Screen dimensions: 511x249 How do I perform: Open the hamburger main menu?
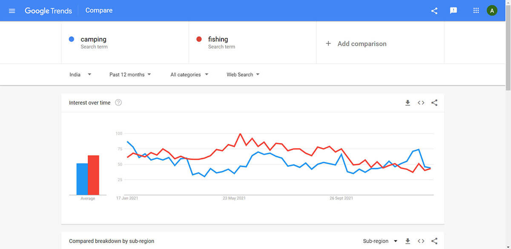[x=12, y=11]
